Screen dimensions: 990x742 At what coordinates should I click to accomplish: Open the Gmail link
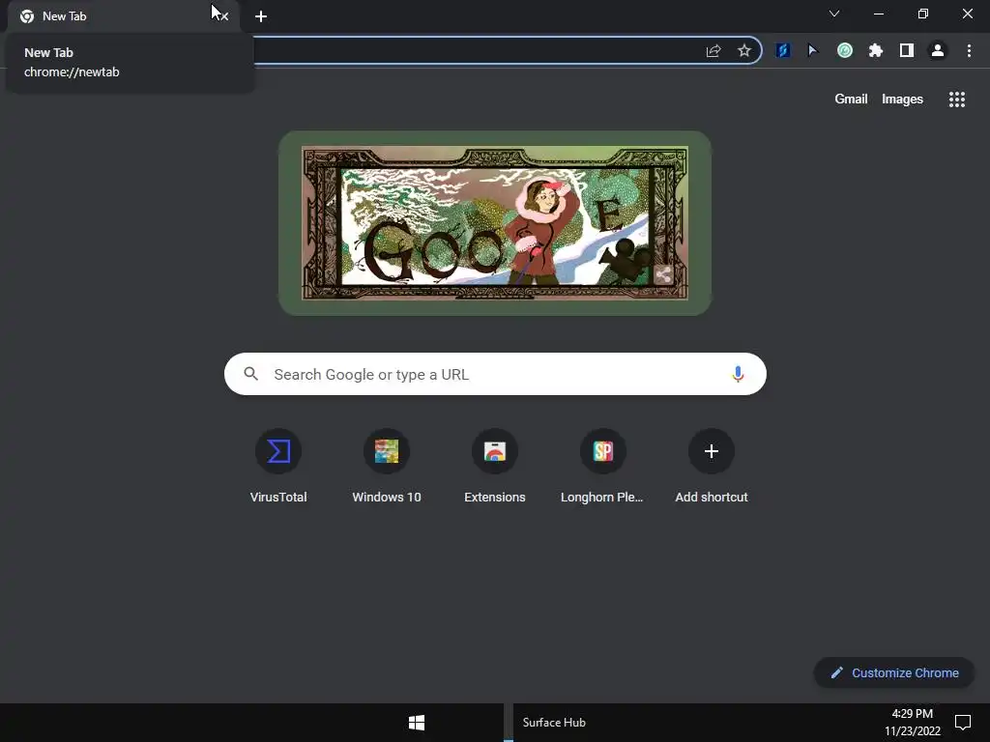pos(851,100)
